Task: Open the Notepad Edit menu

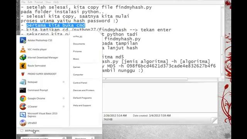Action: (x=30, y=2)
